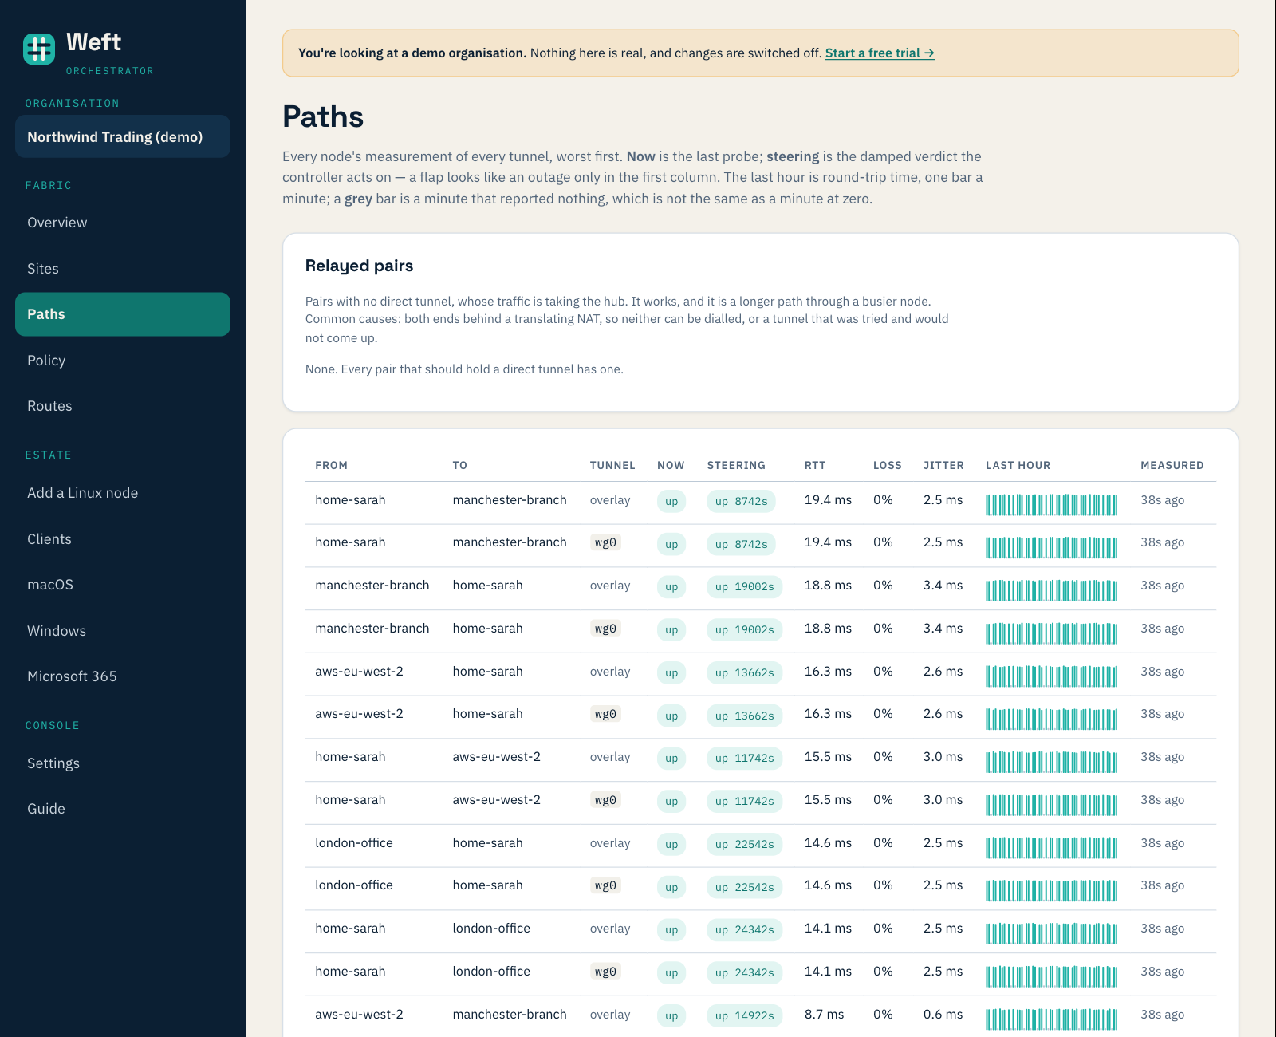This screenshot has width=1276, height=1037.
Task: Open the Northwind Trading (demo) organisation selector
Action: point(123,136)
